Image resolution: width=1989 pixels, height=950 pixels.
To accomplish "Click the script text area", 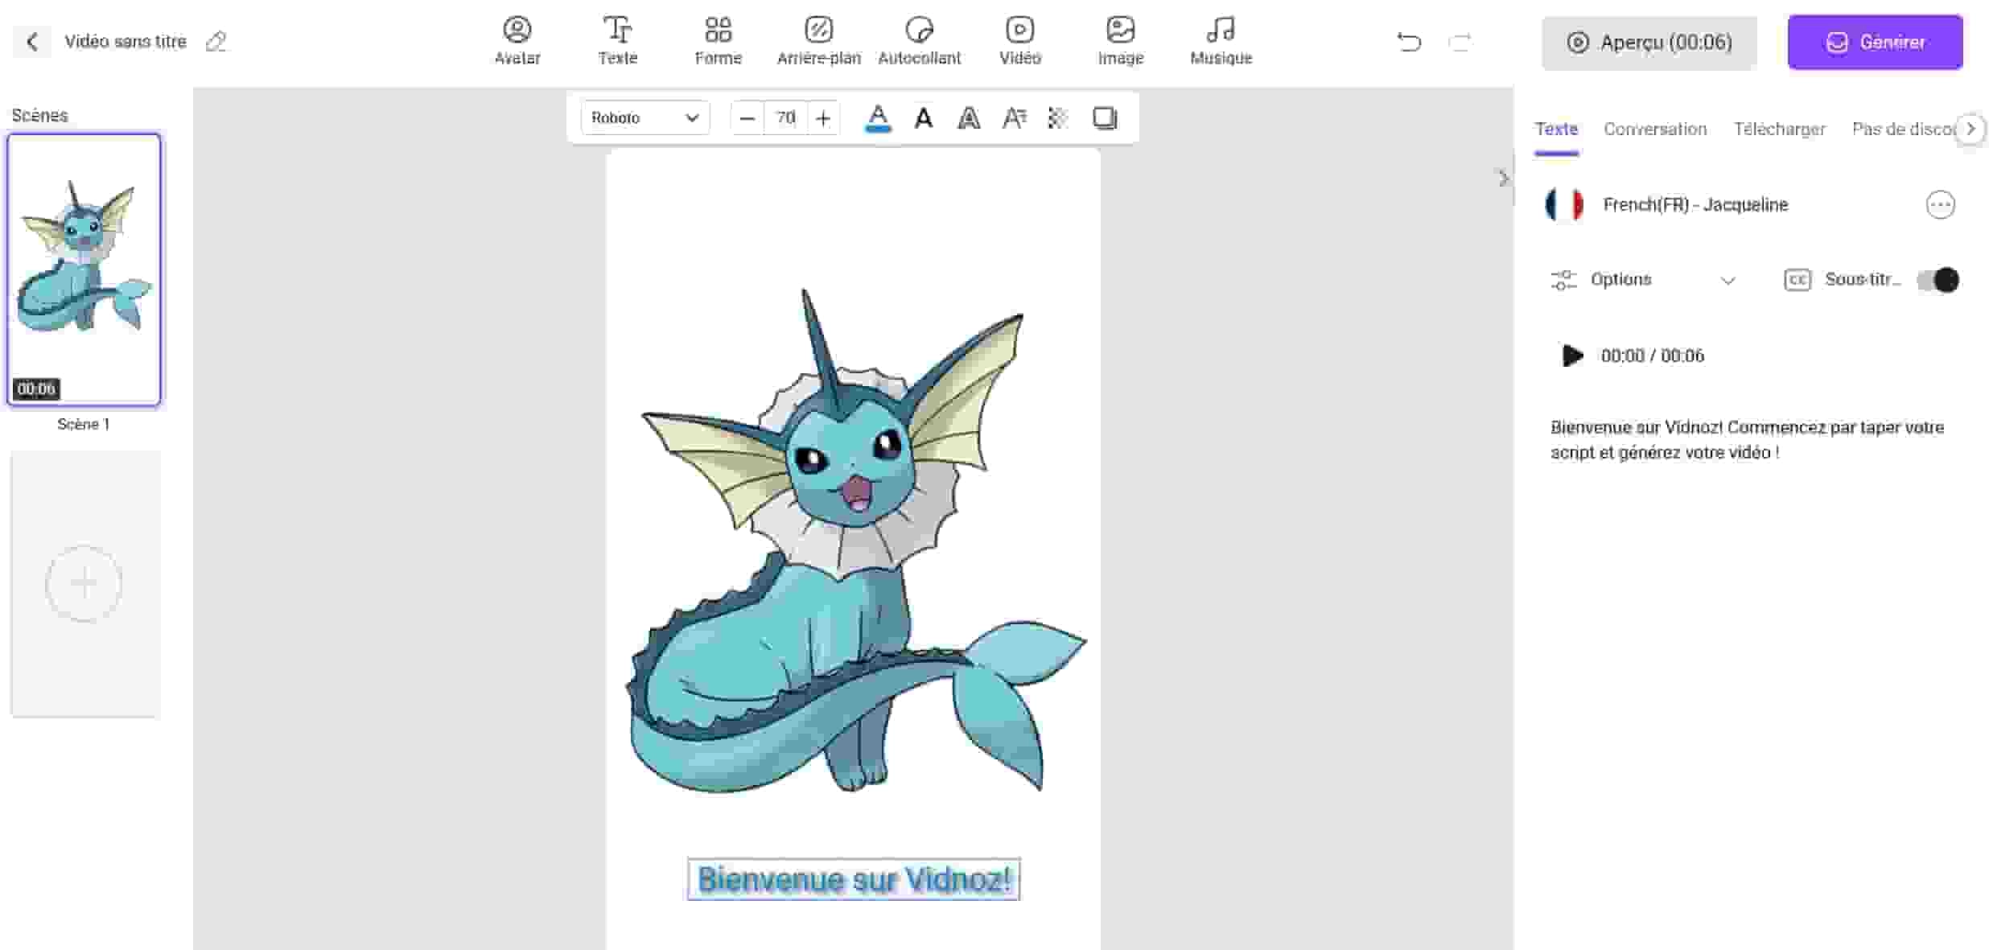I will [x=1748, y=439].
